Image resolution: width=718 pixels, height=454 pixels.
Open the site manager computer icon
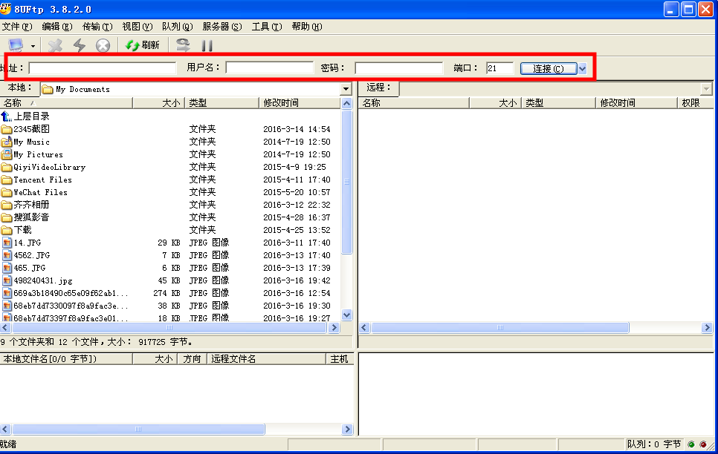tap(16, 45)
